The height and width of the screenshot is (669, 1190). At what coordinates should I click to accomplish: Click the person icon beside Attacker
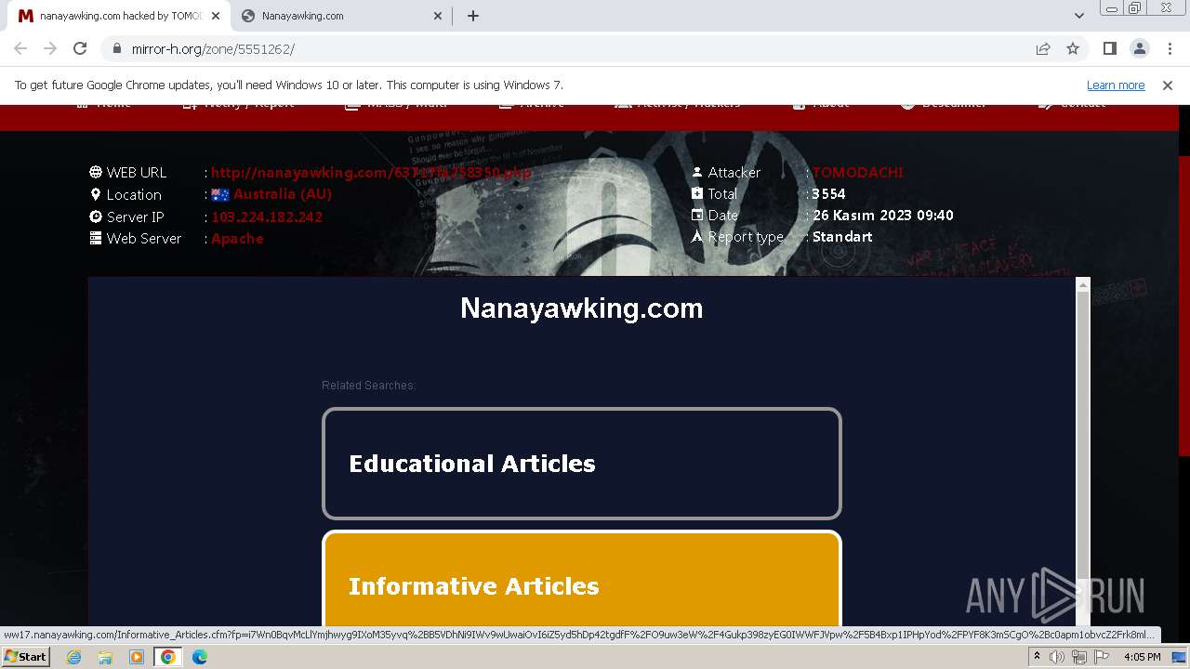tap(697, 172)
